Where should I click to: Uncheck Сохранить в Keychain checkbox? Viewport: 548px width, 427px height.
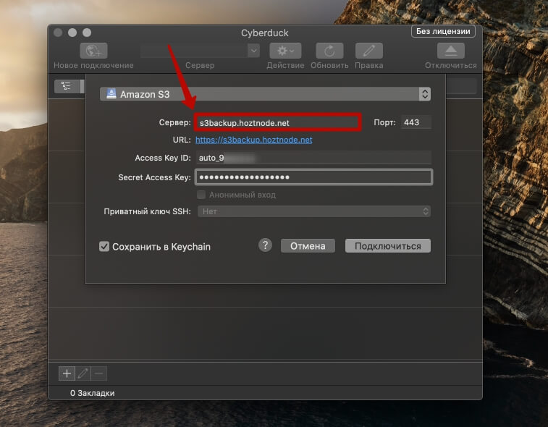coord(104,246)
